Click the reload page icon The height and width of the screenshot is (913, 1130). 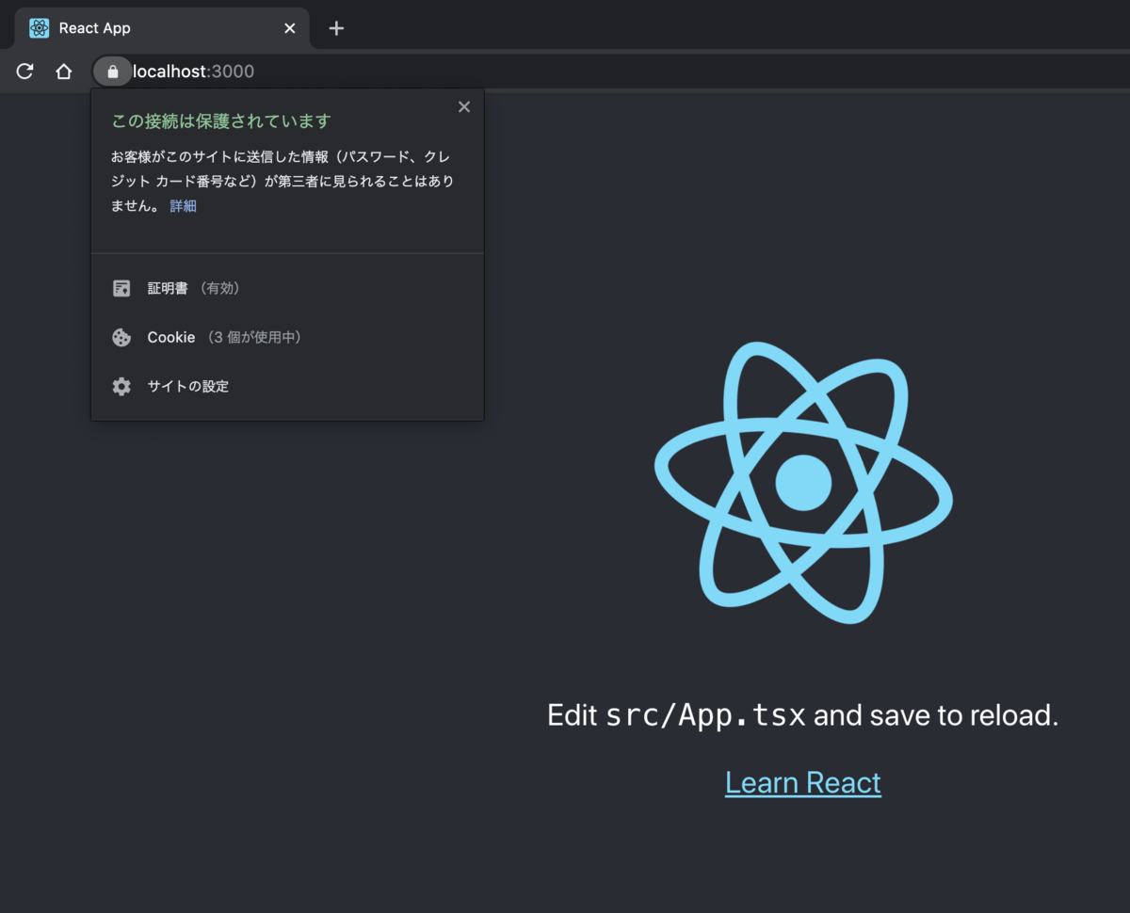[x=25, y=72]
